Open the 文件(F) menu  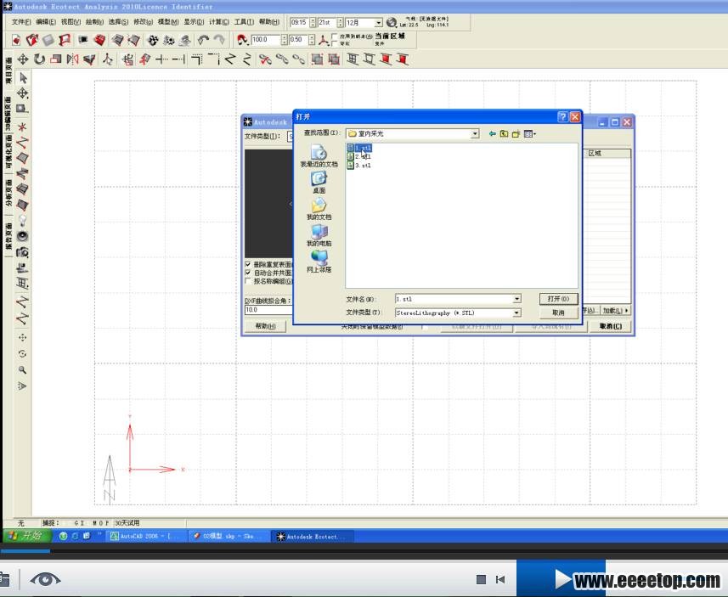coord(21,22)
